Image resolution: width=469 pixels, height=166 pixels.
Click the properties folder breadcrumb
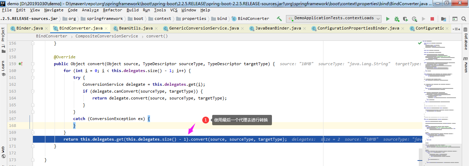point(191,19)
